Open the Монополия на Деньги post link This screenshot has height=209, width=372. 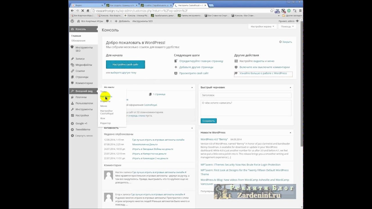145,144
